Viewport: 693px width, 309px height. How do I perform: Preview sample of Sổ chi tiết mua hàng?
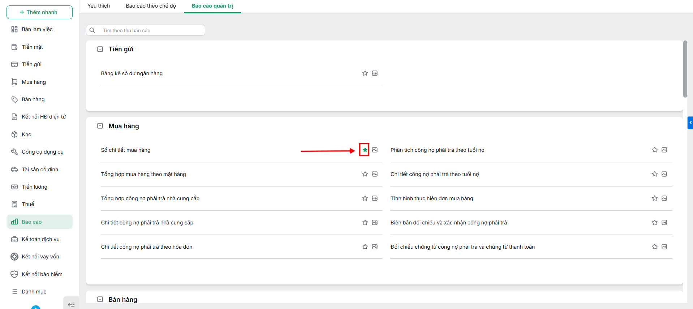pos(375,150)
